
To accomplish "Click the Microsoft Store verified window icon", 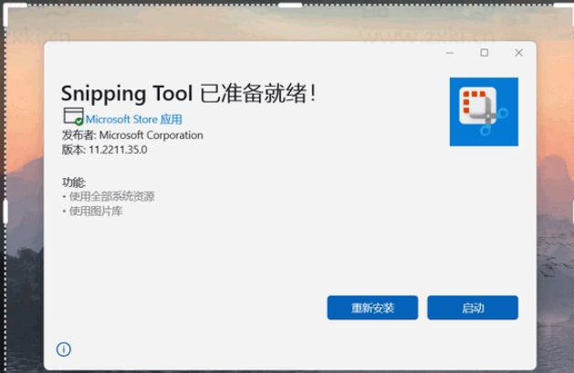I will pos(71,116).
